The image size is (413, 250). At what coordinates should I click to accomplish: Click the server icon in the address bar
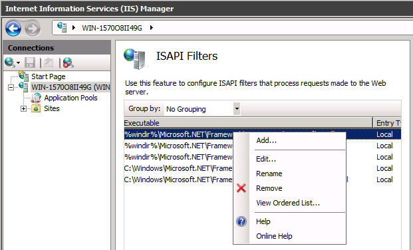coord(62,27)
